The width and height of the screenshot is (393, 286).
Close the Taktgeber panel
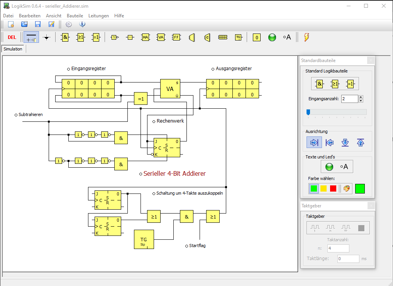click(x=371, y=206)
